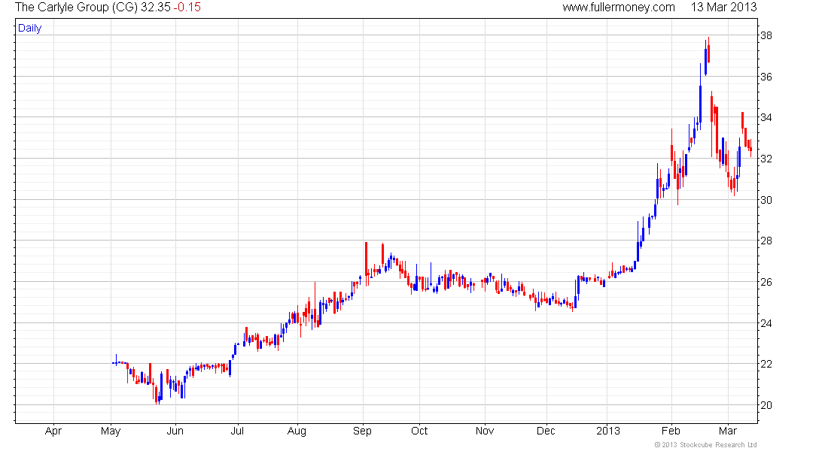
Task: Click the 32 price axis label
Action: (766, 159)
